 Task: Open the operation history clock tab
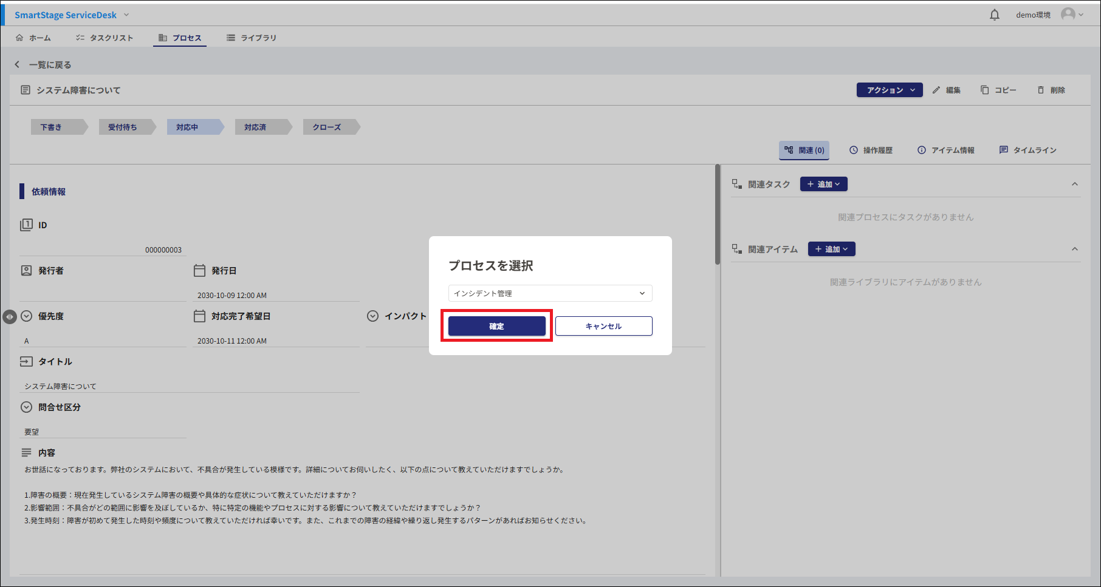[871, 150]
